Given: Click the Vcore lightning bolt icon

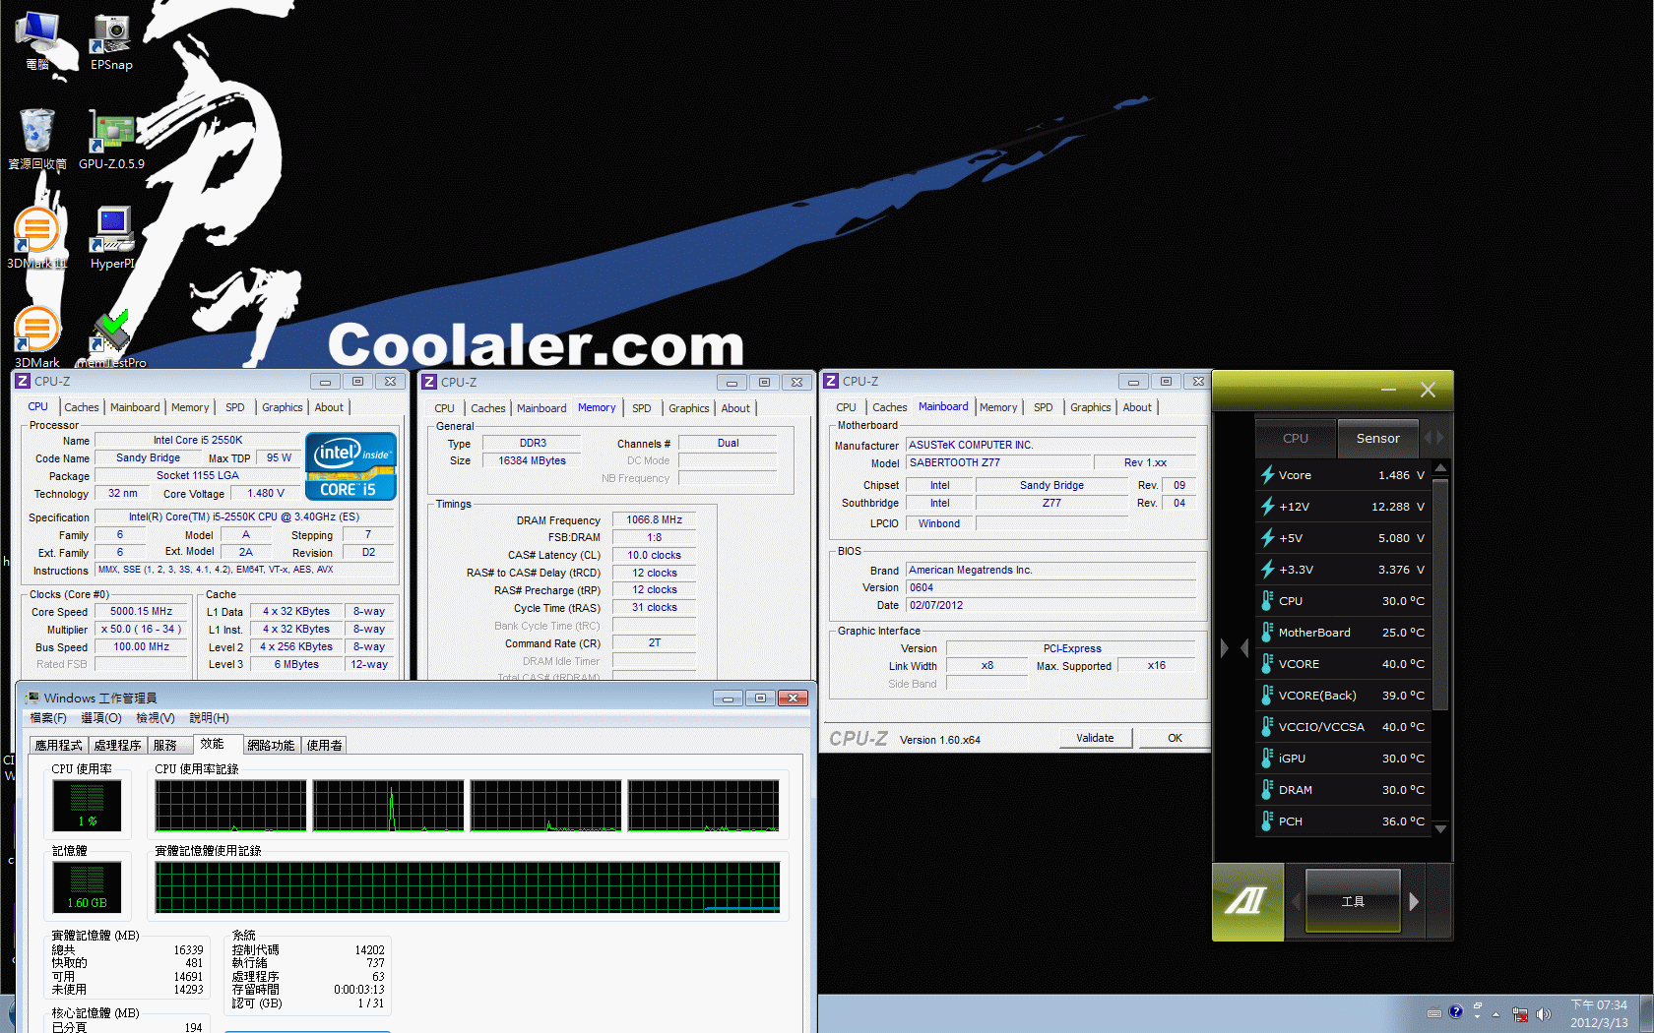Looking at the screenshot, I should 1268,475.
